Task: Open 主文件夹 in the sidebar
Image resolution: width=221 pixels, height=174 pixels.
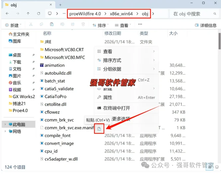Action: (x=19, y=34)
